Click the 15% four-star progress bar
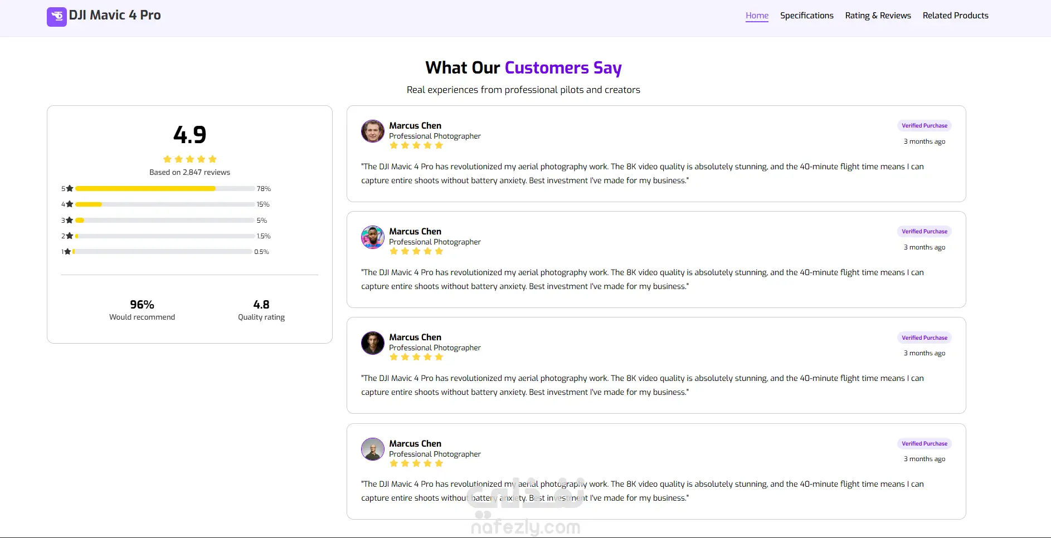Image resolution: width=1051 pixels, height=538 pixels. click(x=165, y=204)
